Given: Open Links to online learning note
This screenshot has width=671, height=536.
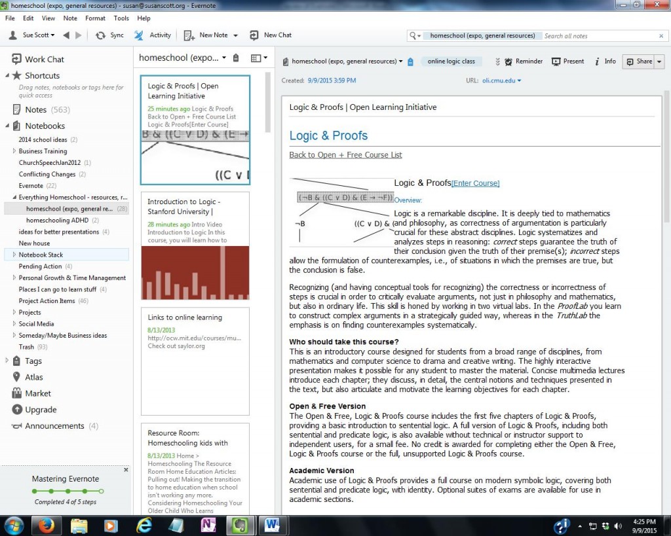Looking at the screenshot, I should pos(195,361).
